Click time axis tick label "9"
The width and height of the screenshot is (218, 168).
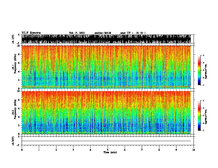[176, 150]
